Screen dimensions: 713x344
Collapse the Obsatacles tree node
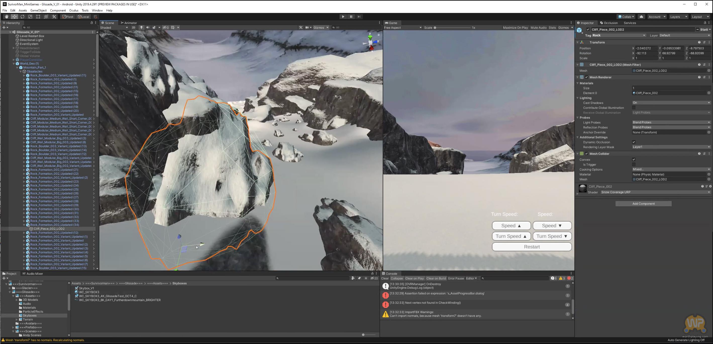tap(21, 71)
